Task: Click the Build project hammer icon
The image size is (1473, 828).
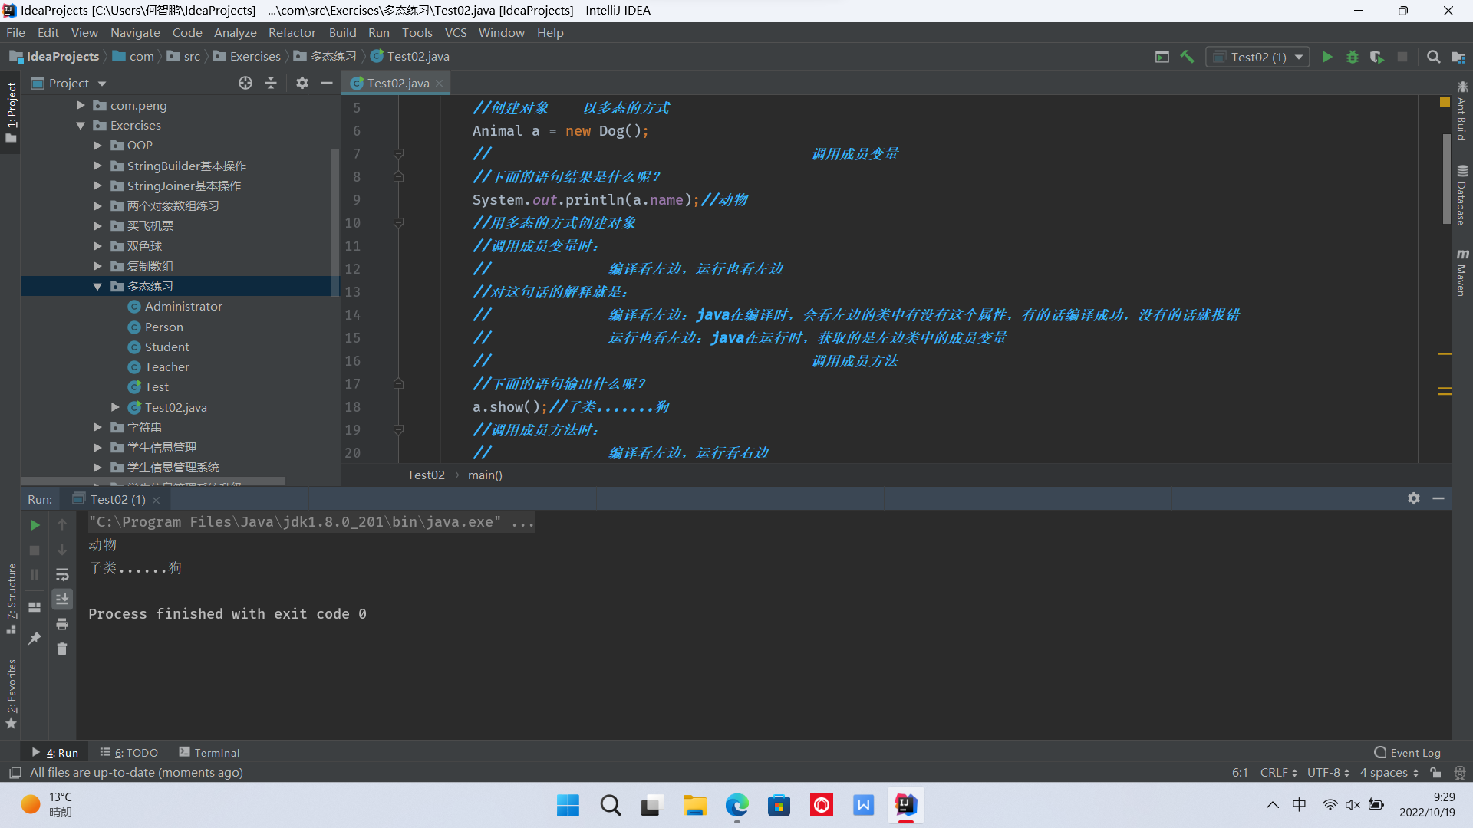Action: (1187, 57)
